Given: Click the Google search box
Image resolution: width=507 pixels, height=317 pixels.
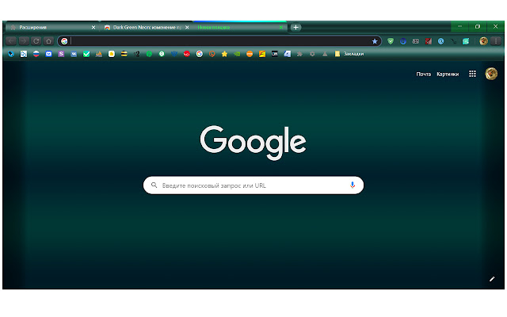Looking at the screenshot, I should click(253, 185).
